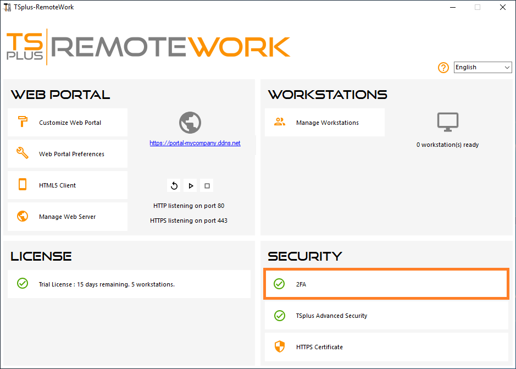Select the wrench icon for Web Portal Preferences
Image resolution: width=516 pixels, height=369 pixels.
23,153
